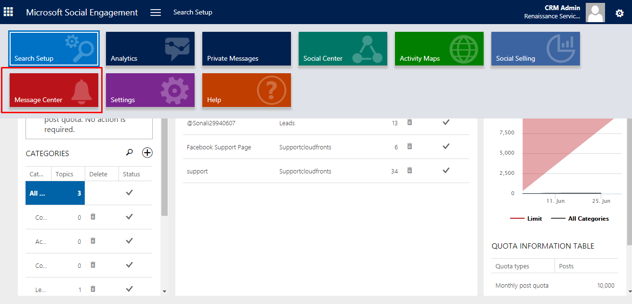632x304 pixels.
Task: Delete the support search topic
Action: 409,171
